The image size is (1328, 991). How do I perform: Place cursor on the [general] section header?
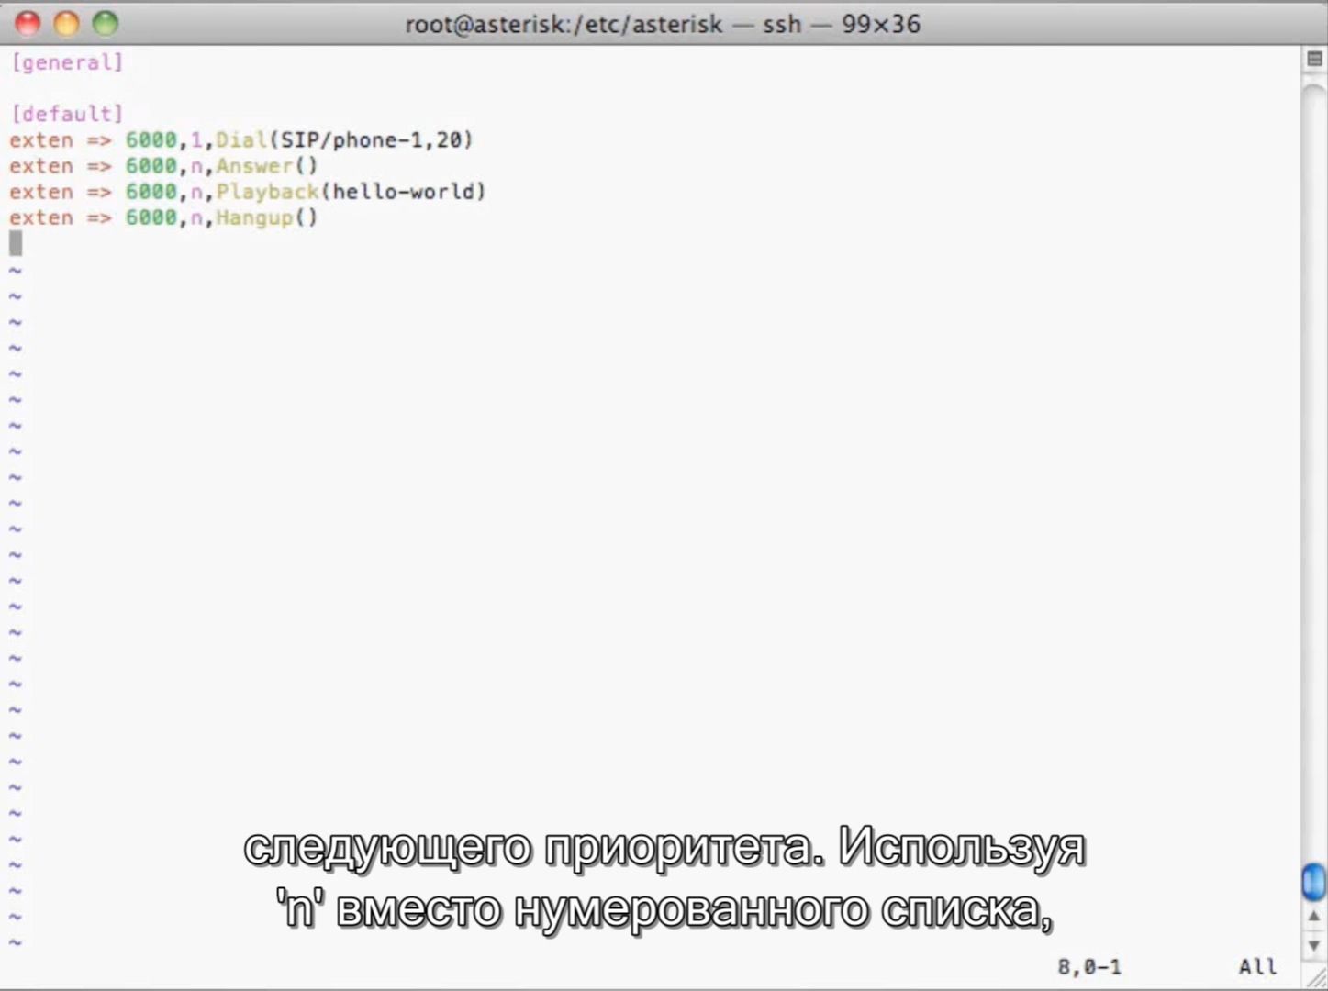pos(66,62)
